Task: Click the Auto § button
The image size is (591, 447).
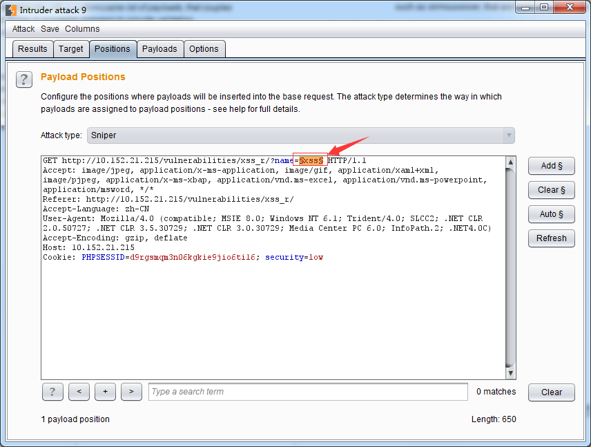Action: (x=551, y=214)
